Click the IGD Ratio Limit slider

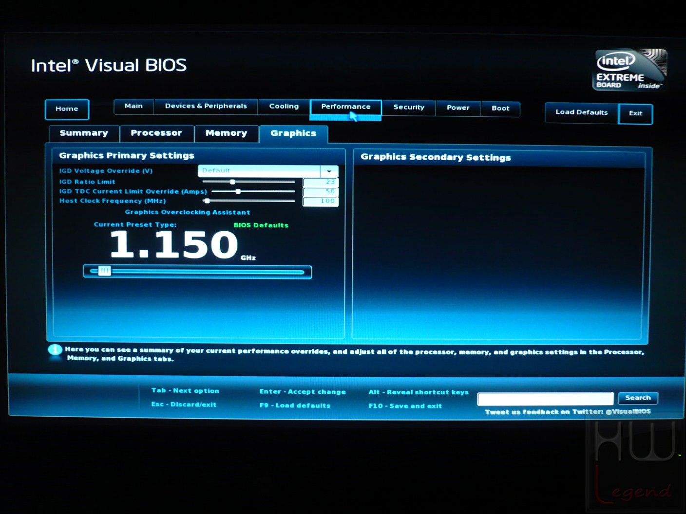248,182
